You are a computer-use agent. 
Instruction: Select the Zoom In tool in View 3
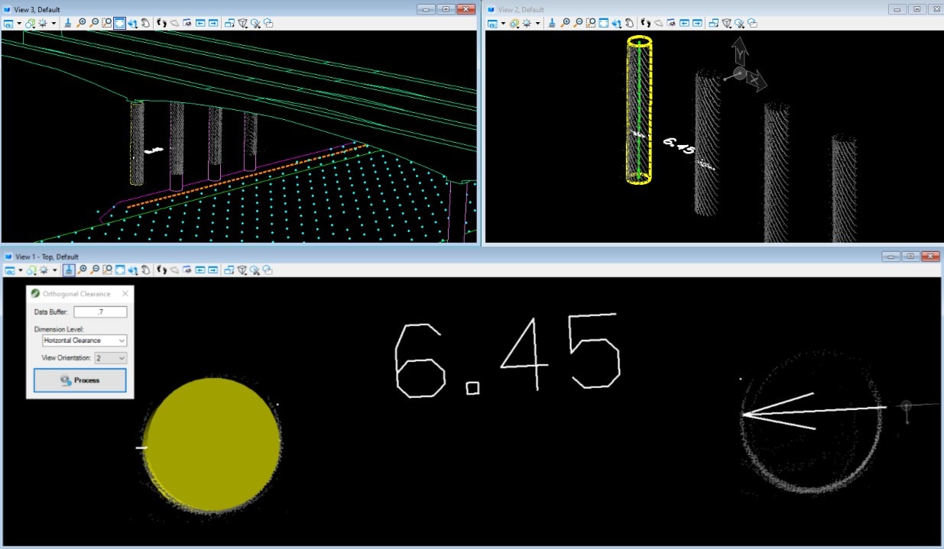click(83, 23)
